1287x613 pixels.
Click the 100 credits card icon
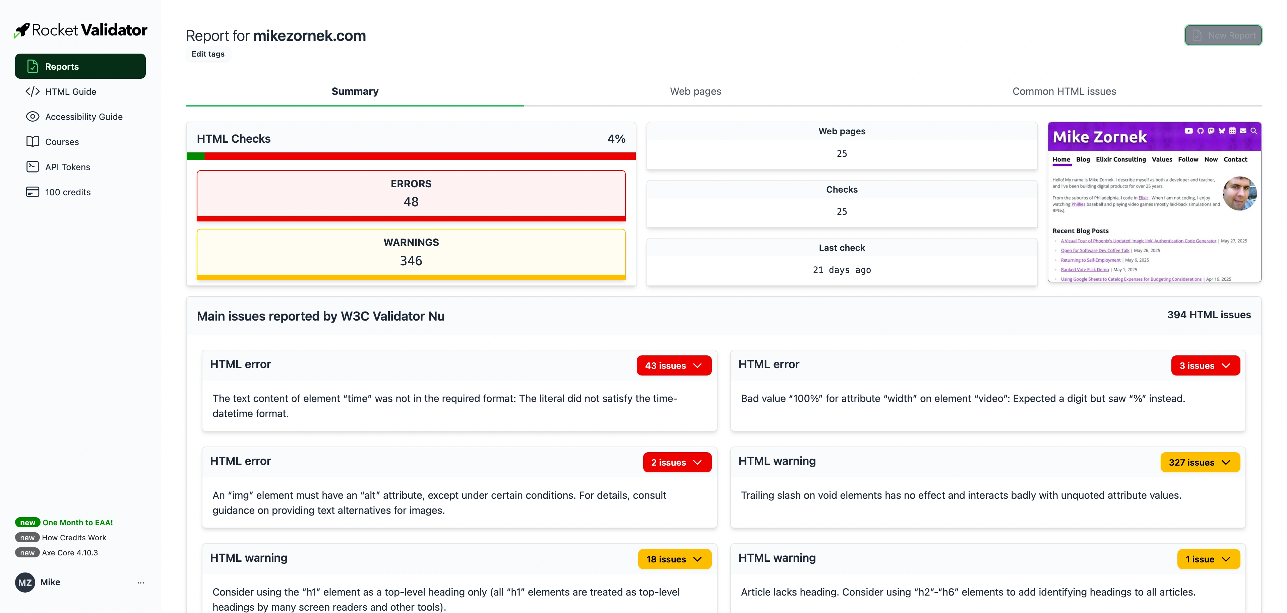coord(33,192)
